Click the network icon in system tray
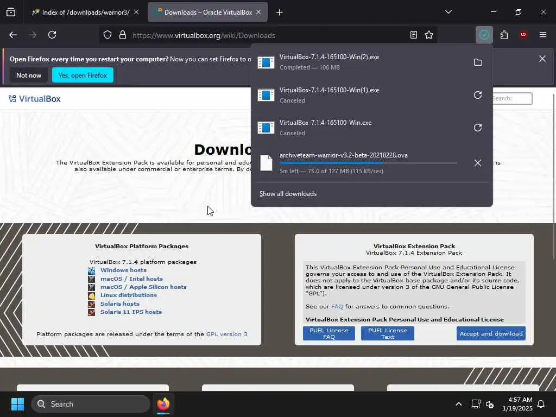The image size is (556, 417). click(476, 404)
